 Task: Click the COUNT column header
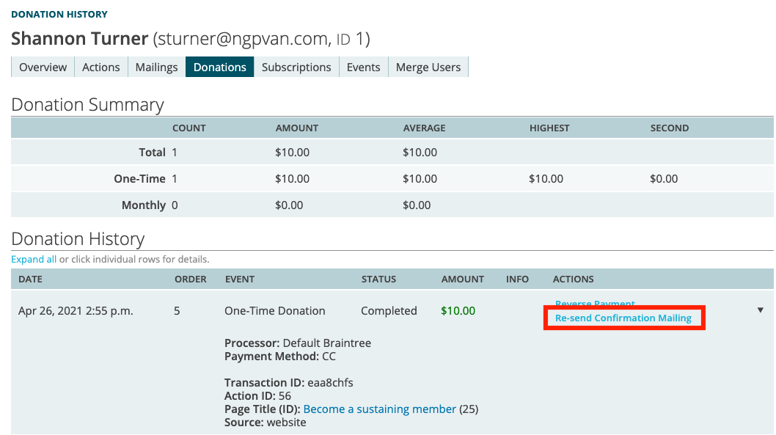coord(189,128)
